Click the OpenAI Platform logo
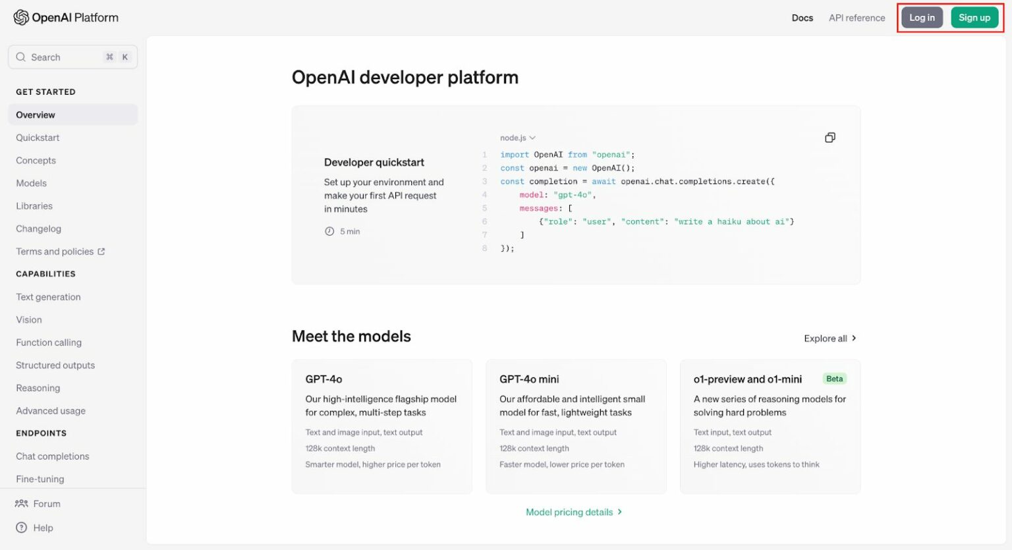 tap(65, 18)
